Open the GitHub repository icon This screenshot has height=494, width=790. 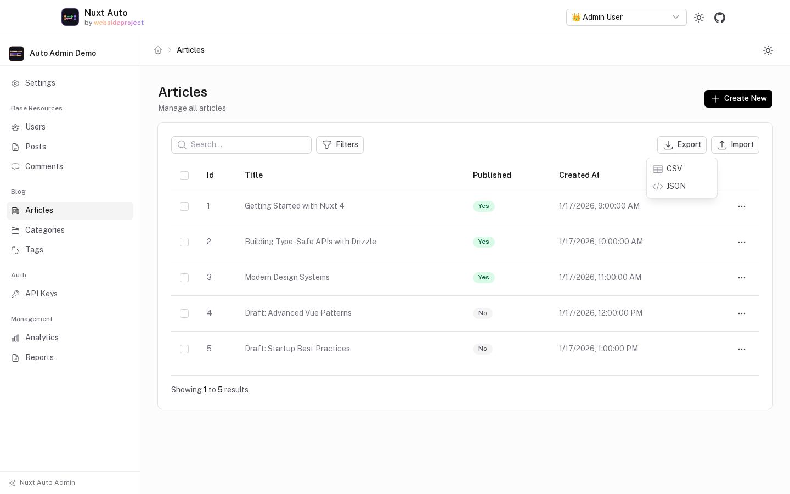pyautogui.click(x=720, y=18)
